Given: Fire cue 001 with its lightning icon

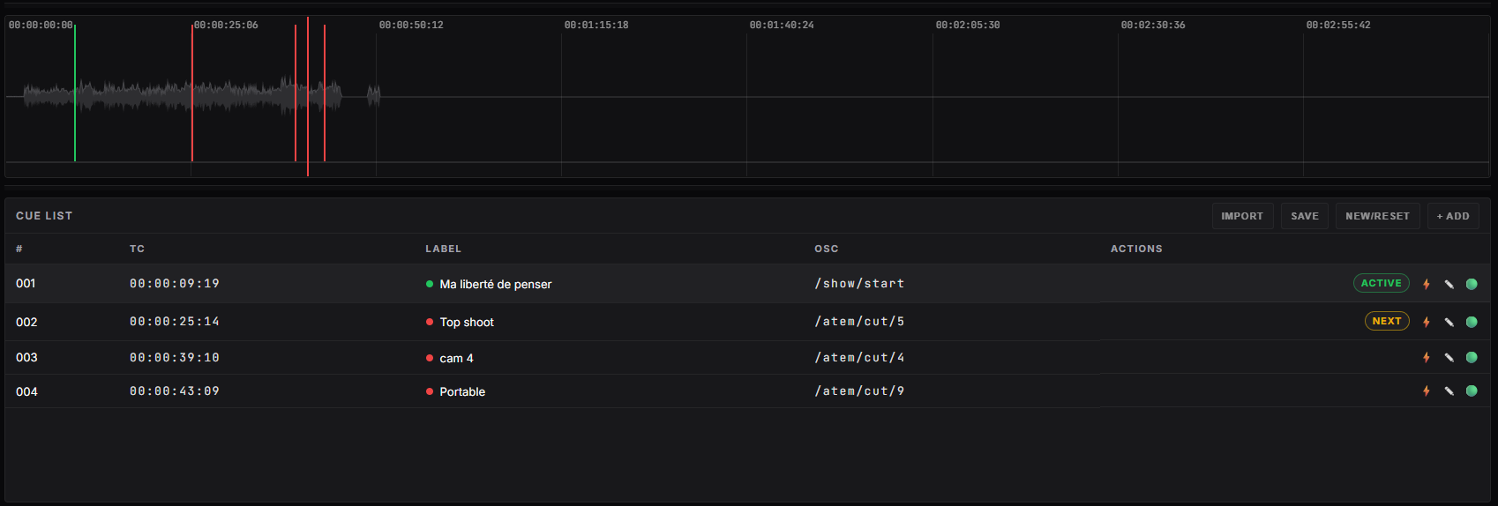Looking at the screenshot, I should (1427, 284).
